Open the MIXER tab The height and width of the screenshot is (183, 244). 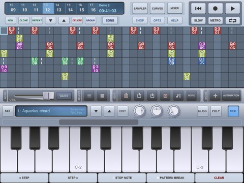[175, 8]
